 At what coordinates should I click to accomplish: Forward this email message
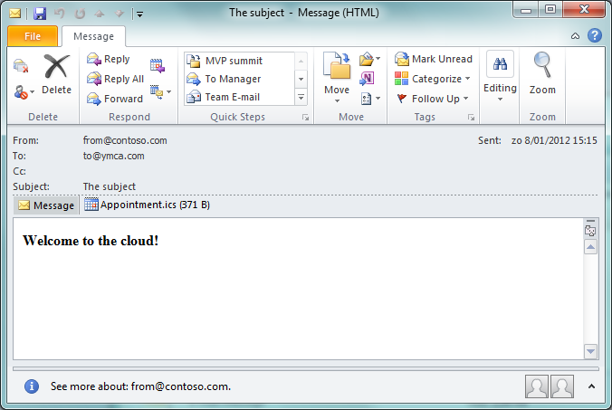[115, 99]
